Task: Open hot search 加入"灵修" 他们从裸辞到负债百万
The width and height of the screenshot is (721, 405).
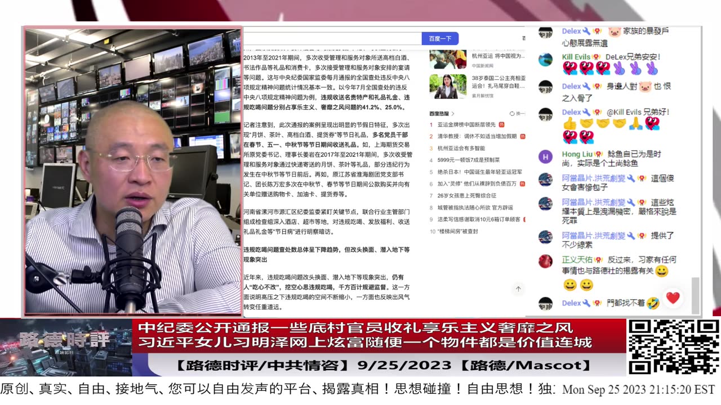Action: 477,184
